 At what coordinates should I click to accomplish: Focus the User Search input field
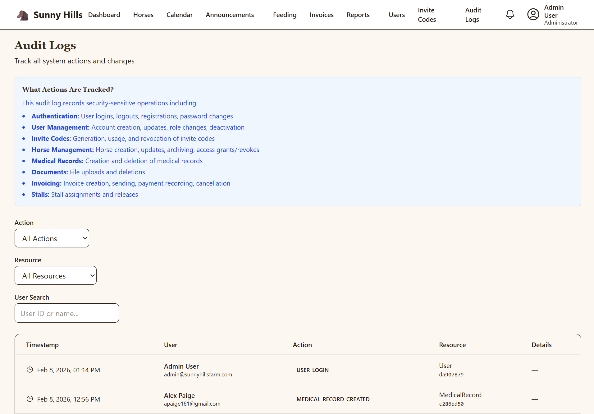[x=67, y=313]
